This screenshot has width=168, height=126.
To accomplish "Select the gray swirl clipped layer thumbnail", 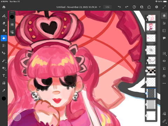I will (x=152, y=61).
